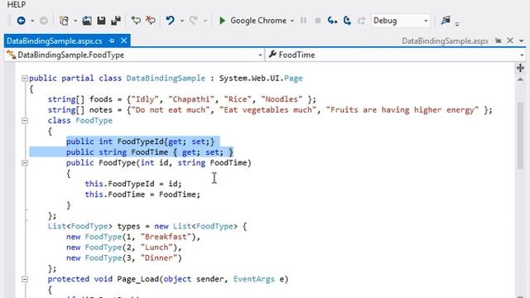
Task: Click the 'foods' array variable name
Action: coord(101,99)
